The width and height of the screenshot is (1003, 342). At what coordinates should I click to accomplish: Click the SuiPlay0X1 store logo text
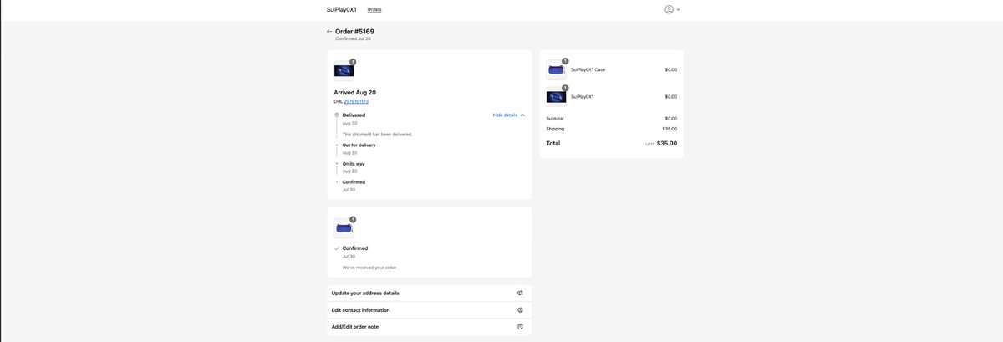341,9
